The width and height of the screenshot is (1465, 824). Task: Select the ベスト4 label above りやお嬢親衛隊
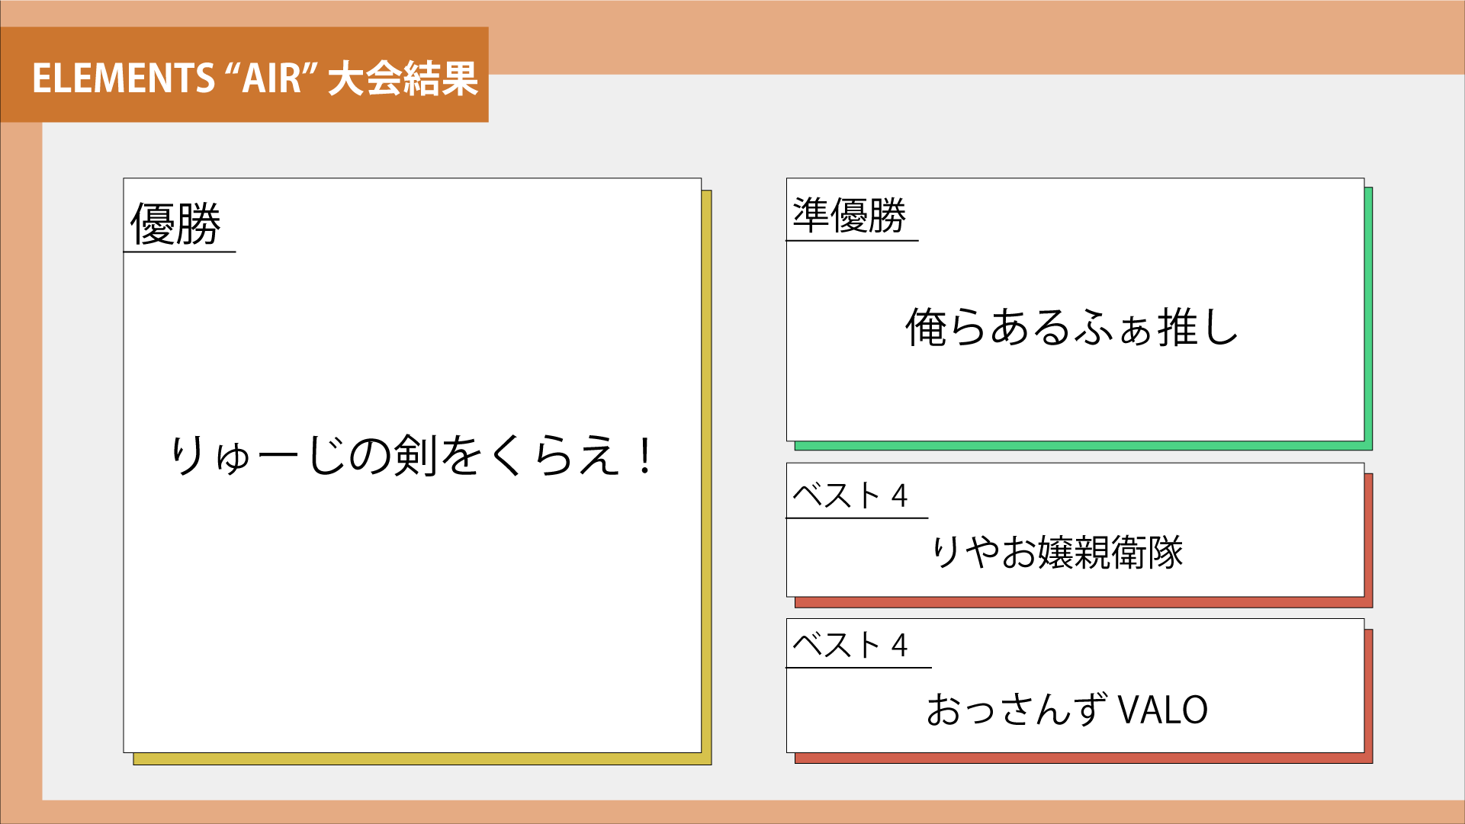pos(850,495)
